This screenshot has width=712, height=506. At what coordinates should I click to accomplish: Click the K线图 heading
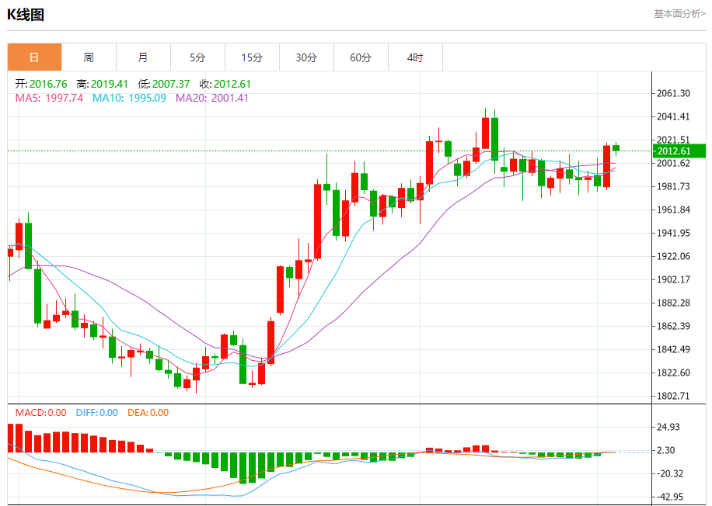pyautogui.click(x=26, y=15)
